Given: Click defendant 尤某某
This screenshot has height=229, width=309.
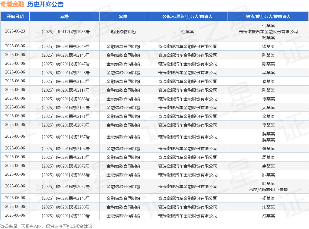Looking at the screenshot, I should [268, 108].
